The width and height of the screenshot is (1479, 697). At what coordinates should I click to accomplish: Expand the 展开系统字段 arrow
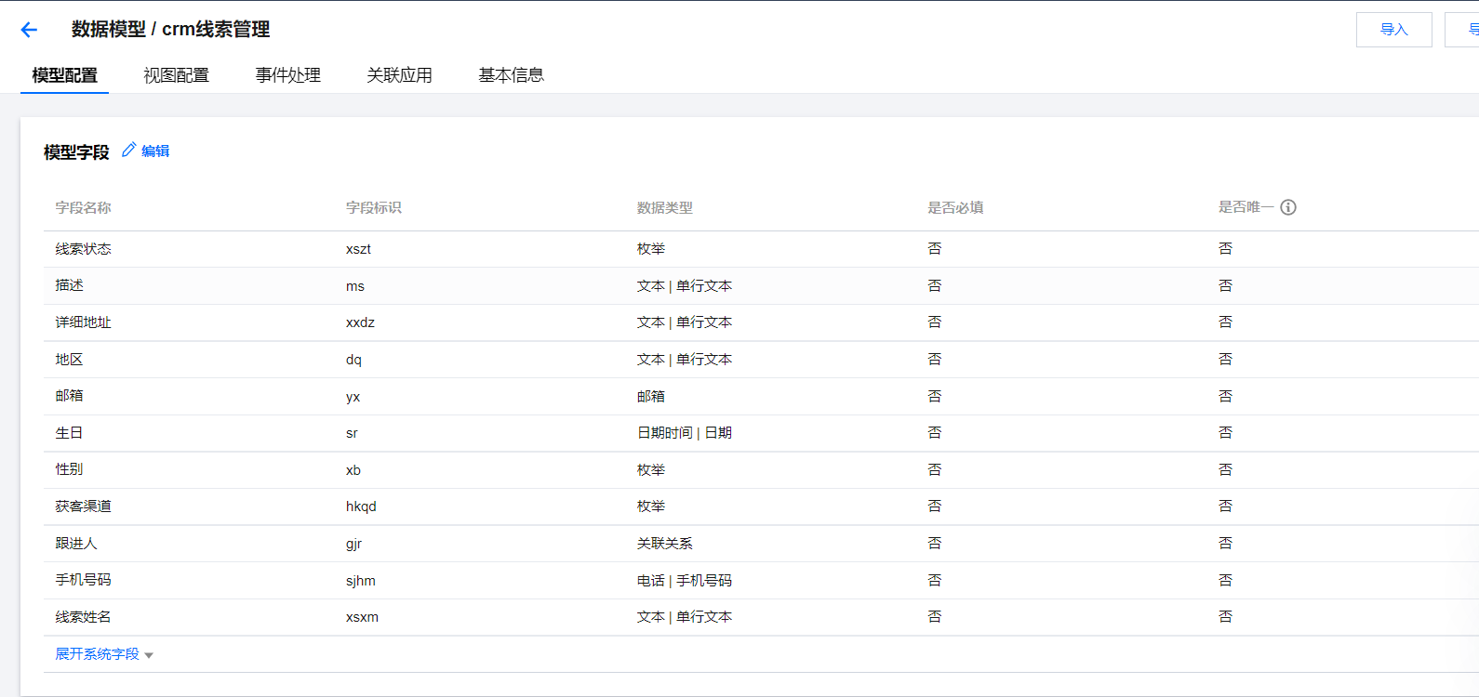pyautogui.click(x=149, y=655)
